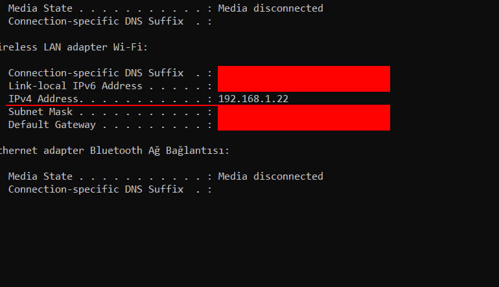Click the topmost Media disconnected value
499x287 pixels.
270,8
